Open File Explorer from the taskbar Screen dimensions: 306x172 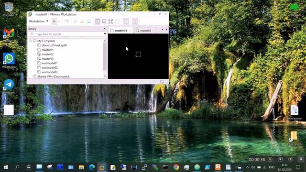pyautogui.click(x=81, y=167)
